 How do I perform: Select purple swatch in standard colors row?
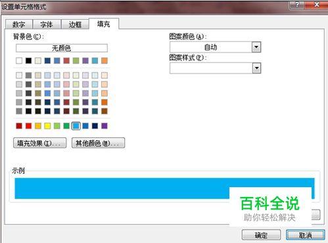point(105,126)
